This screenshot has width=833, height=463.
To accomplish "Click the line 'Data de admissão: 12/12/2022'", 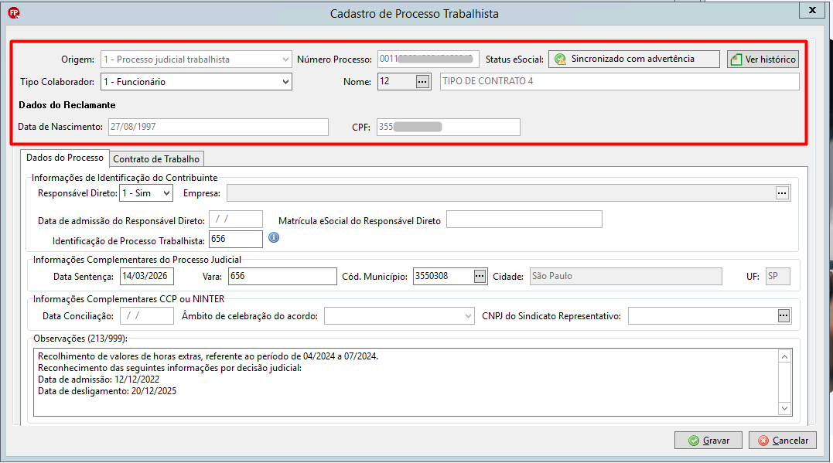I will [x=99, y=380].
